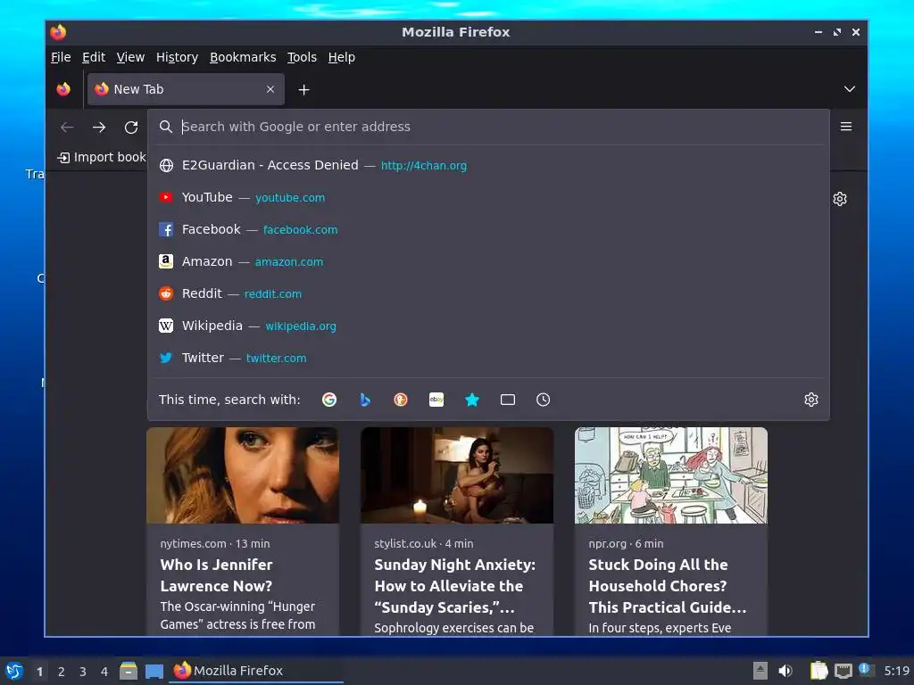The width and height of the screenshot is (914, 685).
Task: Open the Tools menu
Action: (x=302, y=57)
